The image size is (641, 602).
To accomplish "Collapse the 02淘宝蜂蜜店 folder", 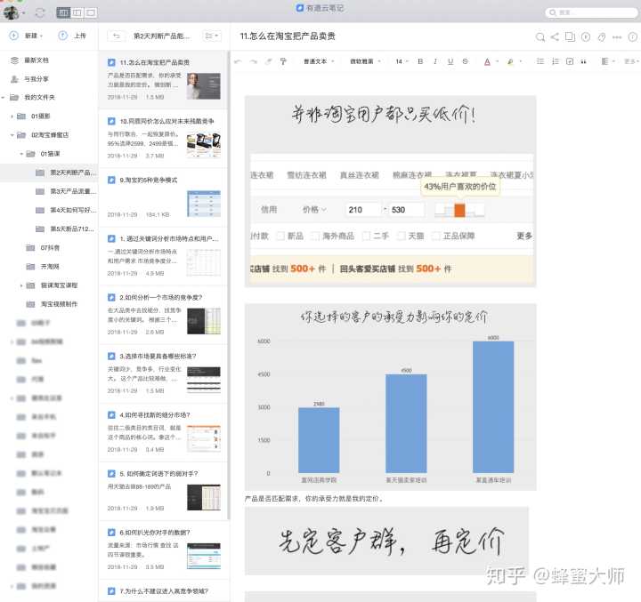I will coord(12,135).
